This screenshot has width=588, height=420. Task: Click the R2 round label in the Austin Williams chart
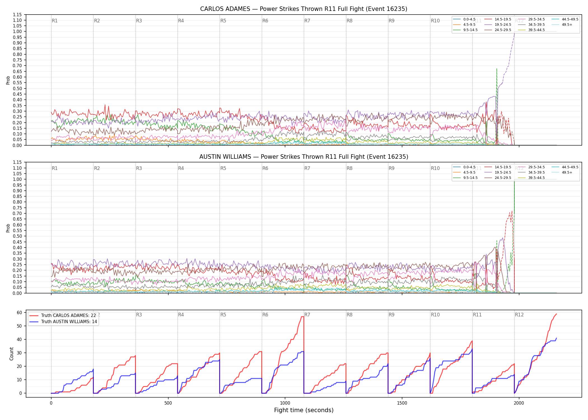[97, 168]
